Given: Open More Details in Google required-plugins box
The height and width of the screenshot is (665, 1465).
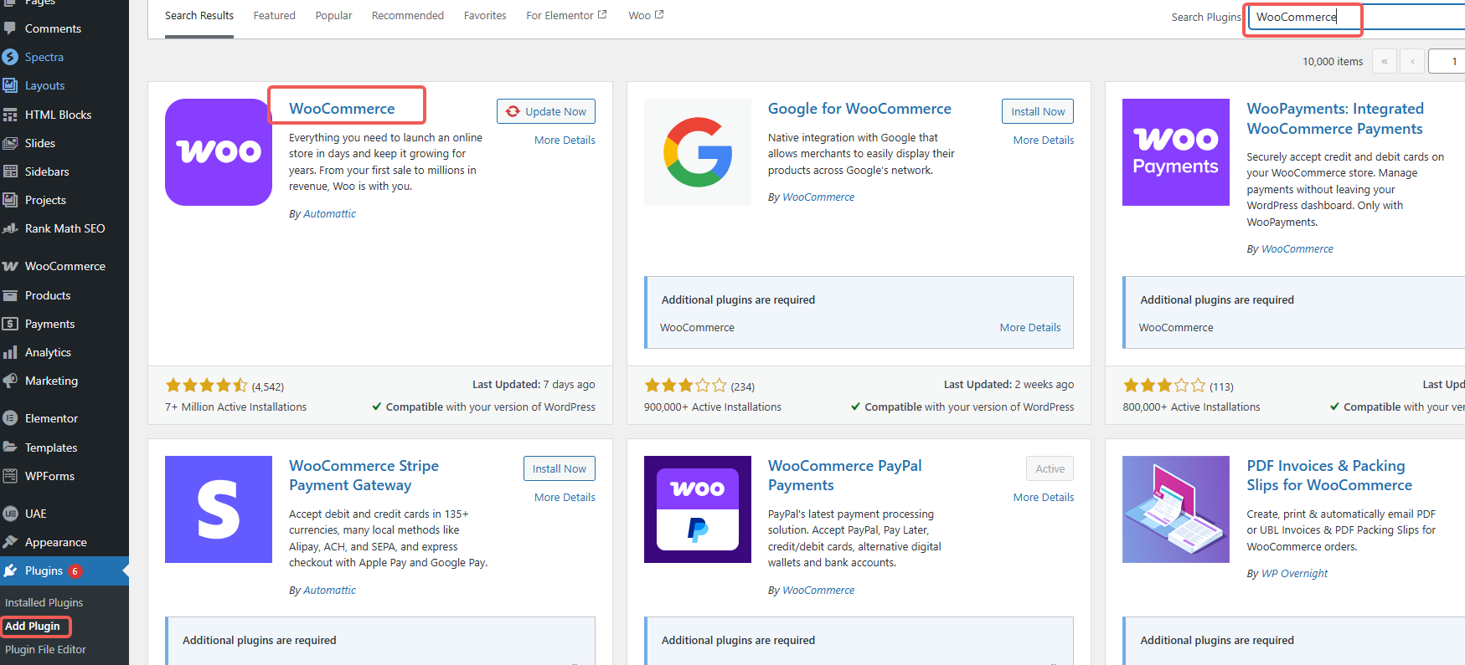Looking at the screenshot, I should [1030, 327].
